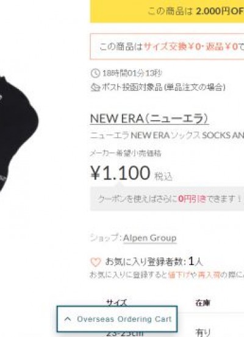Click the ¥1,100 price text
244x337 pixels.
[x=120, y=173]
